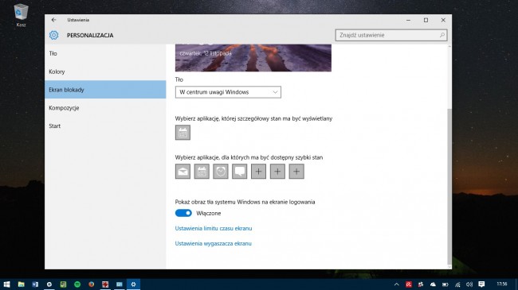Open the Kosz recycle bin on desktop

21,15
